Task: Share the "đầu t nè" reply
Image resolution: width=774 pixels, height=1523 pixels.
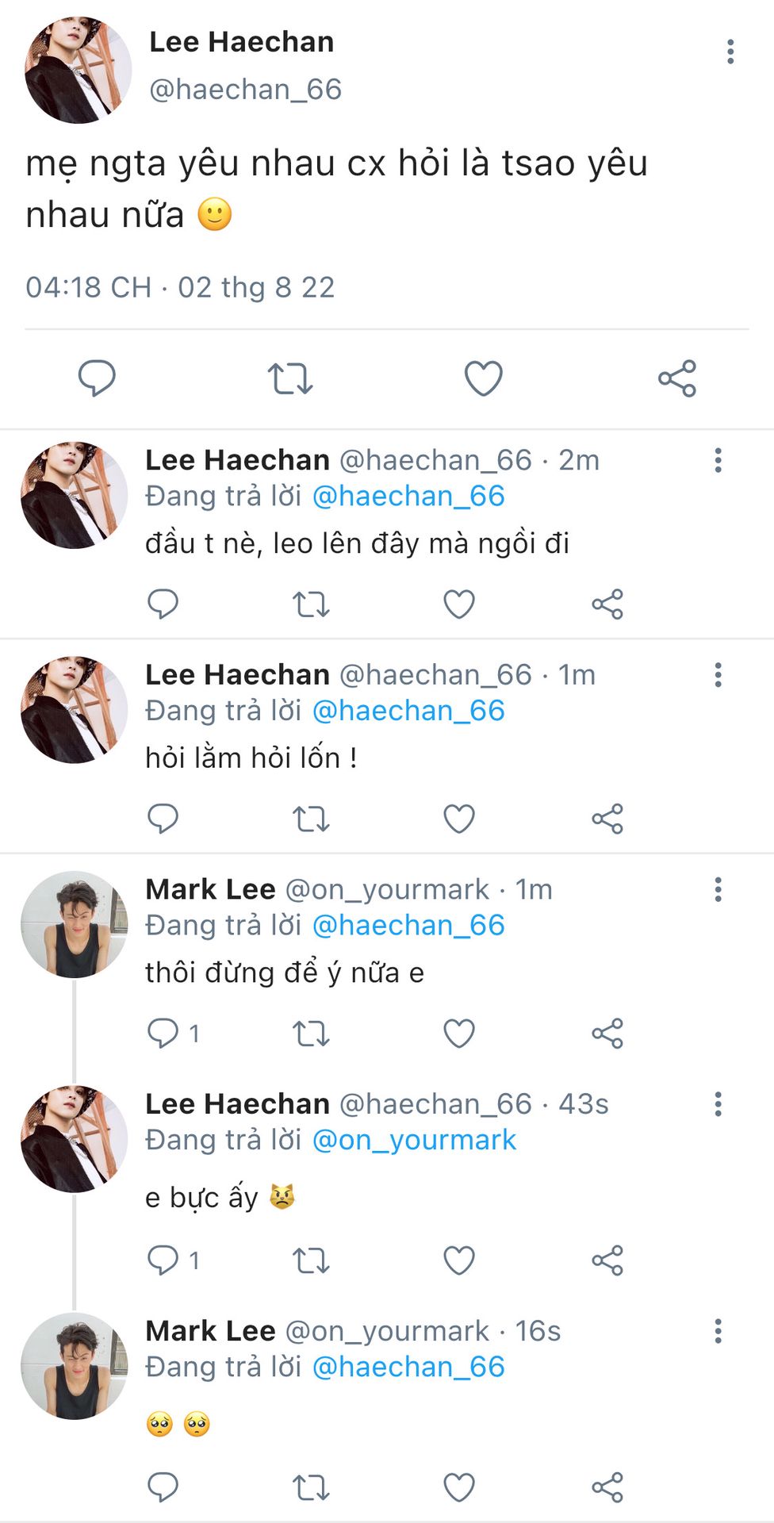Action: point(607,604)
